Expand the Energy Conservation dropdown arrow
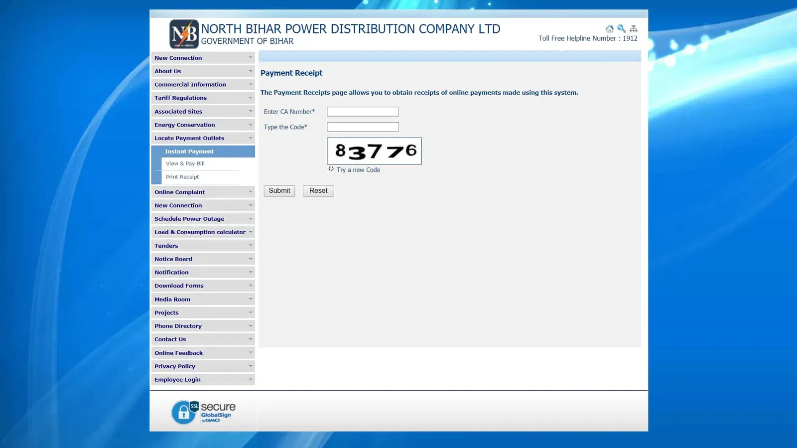The image size is (797, 448). pos(250,125)
